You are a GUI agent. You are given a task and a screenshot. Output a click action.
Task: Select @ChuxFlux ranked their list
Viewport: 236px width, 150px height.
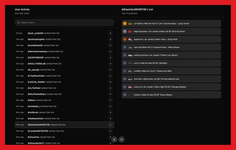click(64, 137)
